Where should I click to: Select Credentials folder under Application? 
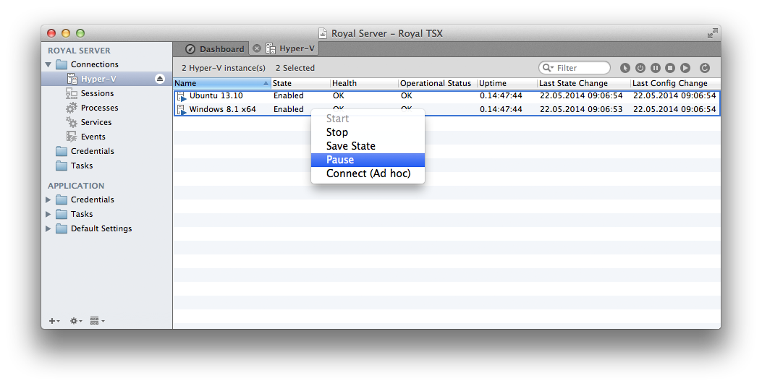(x=85, y=200)
